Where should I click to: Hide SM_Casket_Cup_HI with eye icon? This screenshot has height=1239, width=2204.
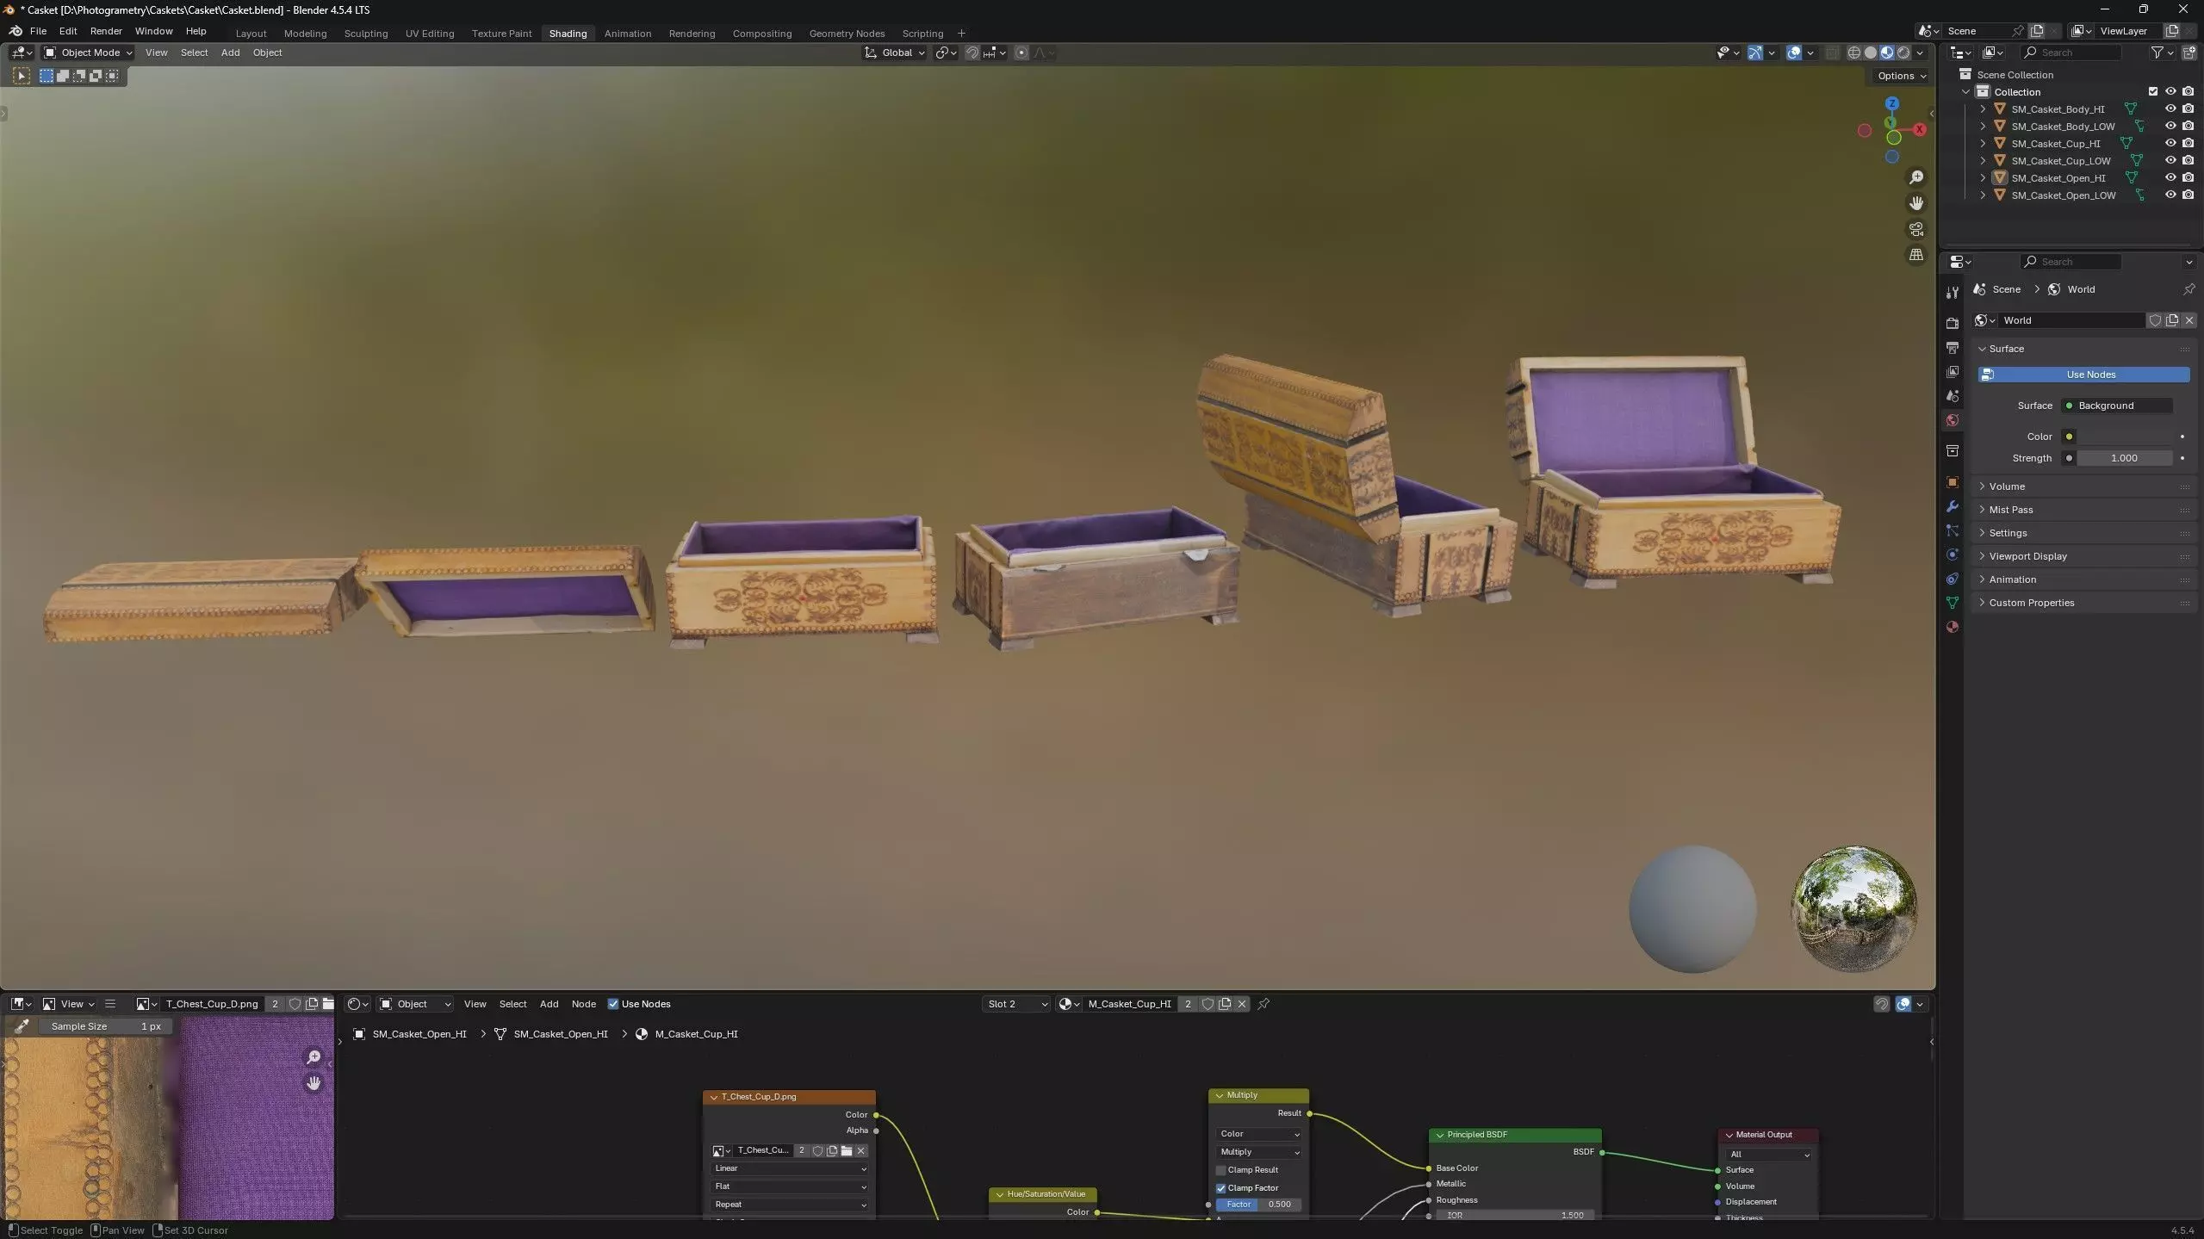tap(2170, 144)
